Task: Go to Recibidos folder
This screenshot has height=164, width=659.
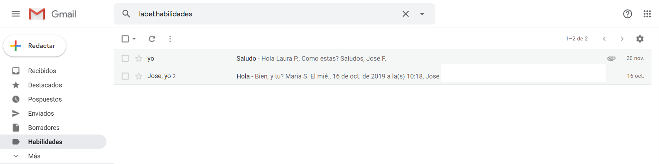Action: 42,71
